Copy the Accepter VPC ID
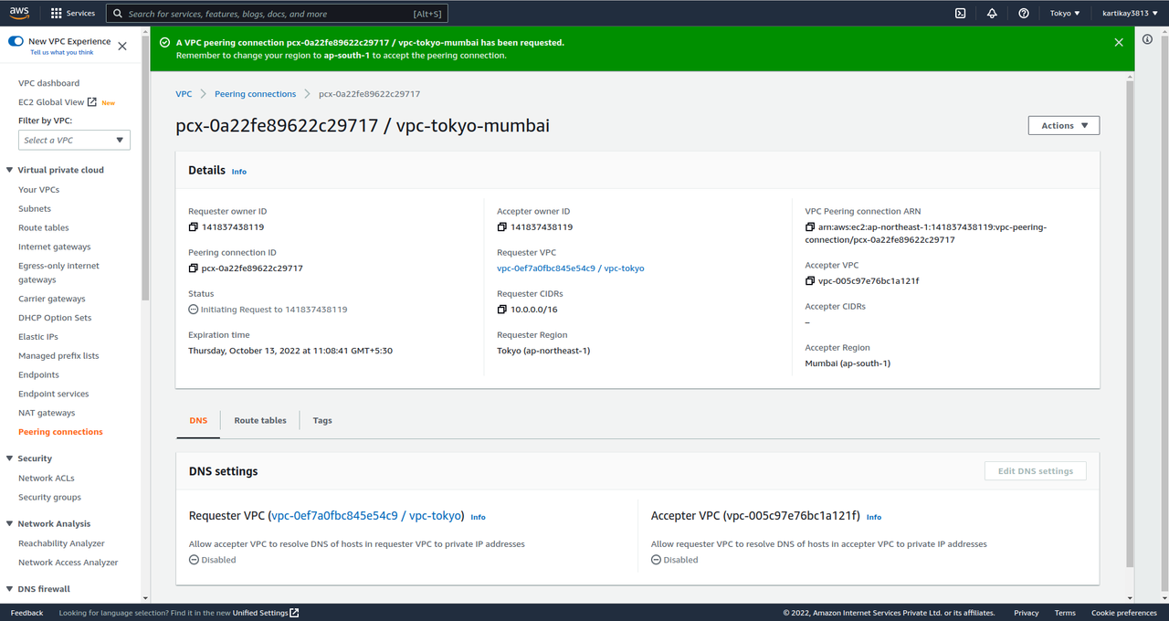Screen dimensions: 1169x621 pyautogui.click(x=810, y=281)
